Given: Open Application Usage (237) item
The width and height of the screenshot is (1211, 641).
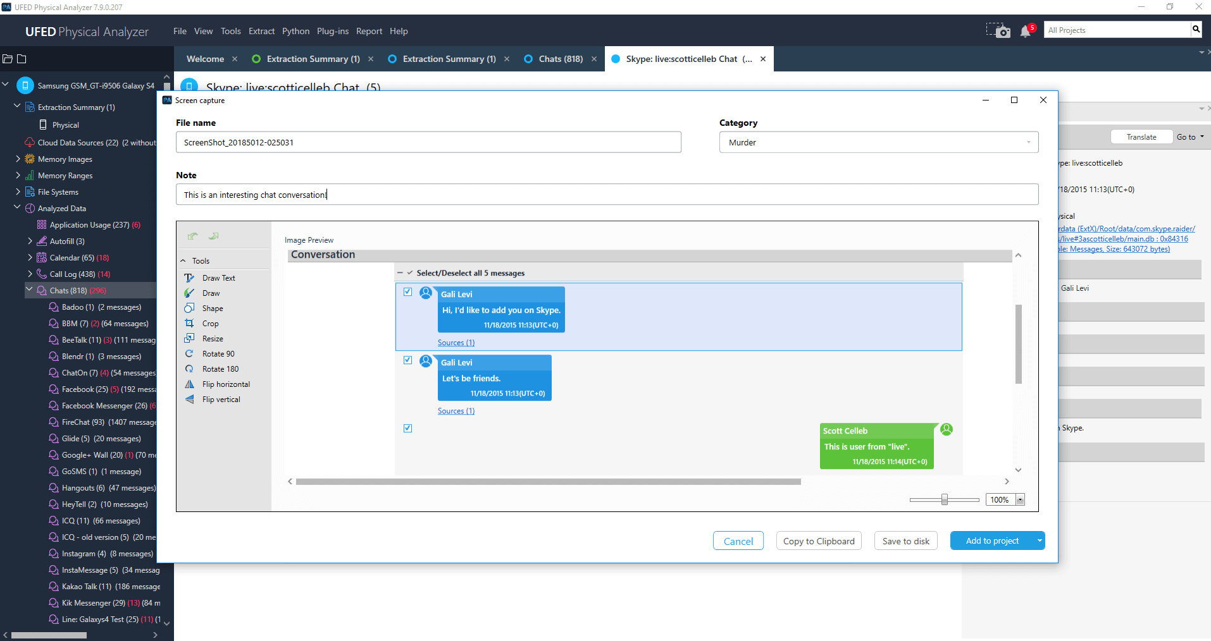Looking at the screenshot, I should 89,225.
